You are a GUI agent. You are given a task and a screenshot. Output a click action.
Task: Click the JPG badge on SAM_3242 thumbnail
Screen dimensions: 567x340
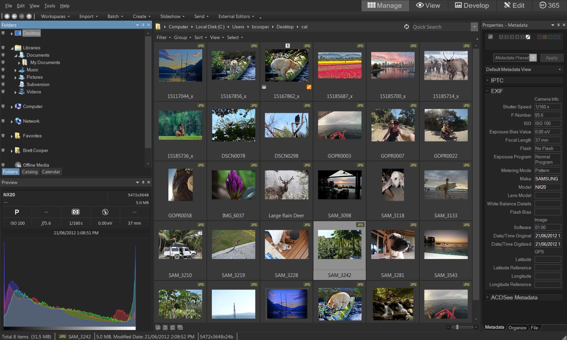click(x=360, y=224)
